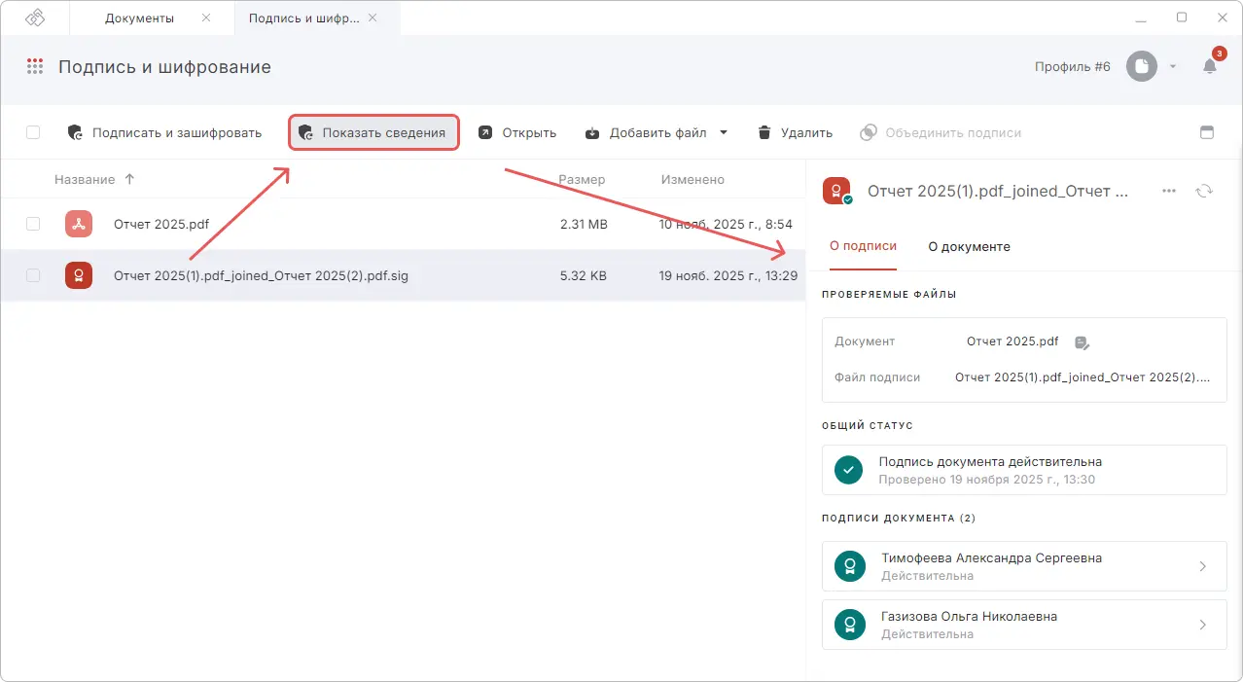The image size is (1243, 682).
Task: Click the refresh icon in signature details panel
Action: coord(1204,191)
